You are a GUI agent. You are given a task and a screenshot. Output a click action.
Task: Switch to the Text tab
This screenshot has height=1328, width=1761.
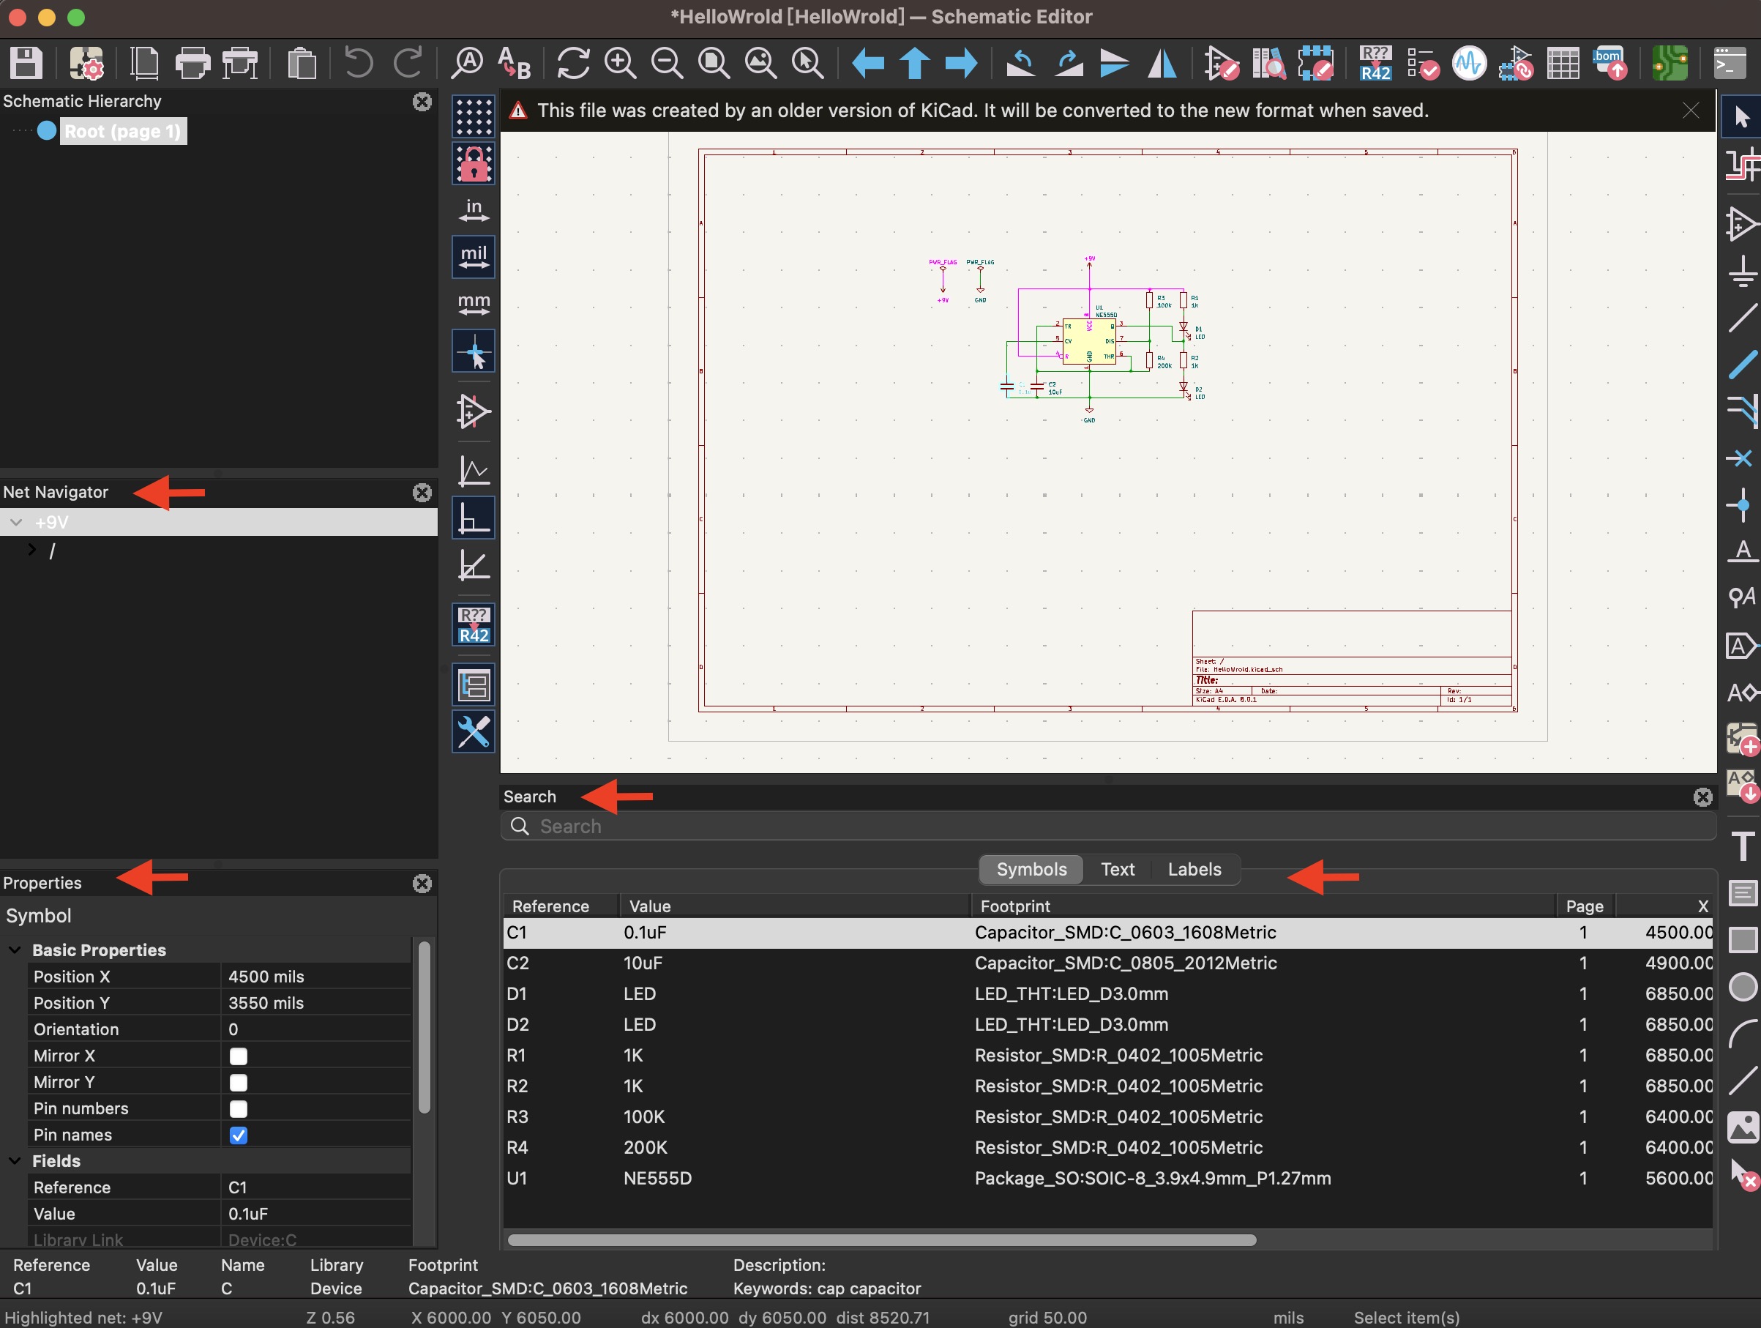1117,870
